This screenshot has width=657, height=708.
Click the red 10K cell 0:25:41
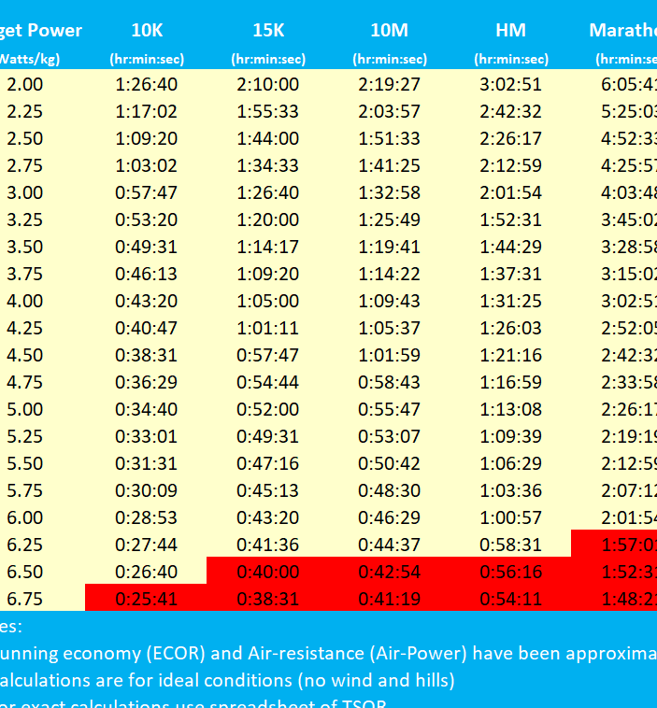click(147, 599)
